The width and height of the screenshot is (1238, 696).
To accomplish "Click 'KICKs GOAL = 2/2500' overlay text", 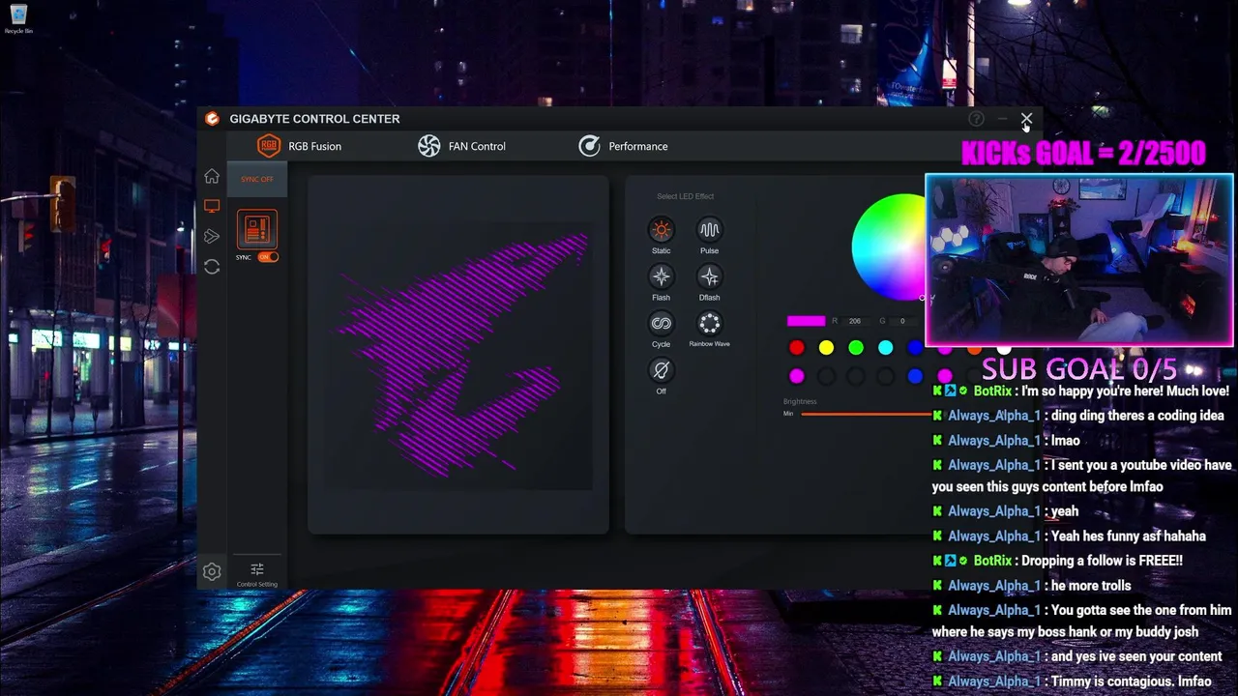I will click(x=1083, y=154).
